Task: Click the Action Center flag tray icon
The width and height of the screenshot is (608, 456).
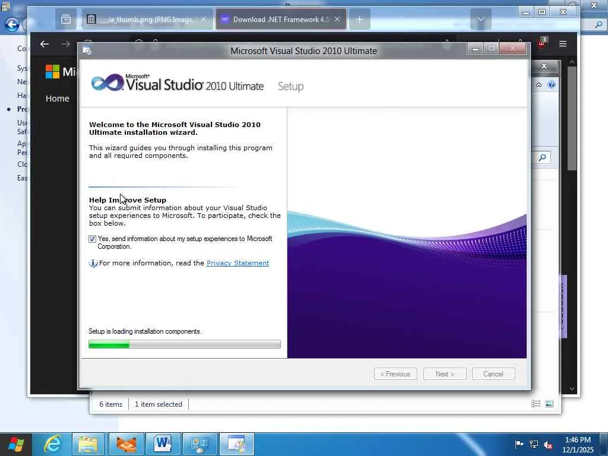Action: coord(519,444)
